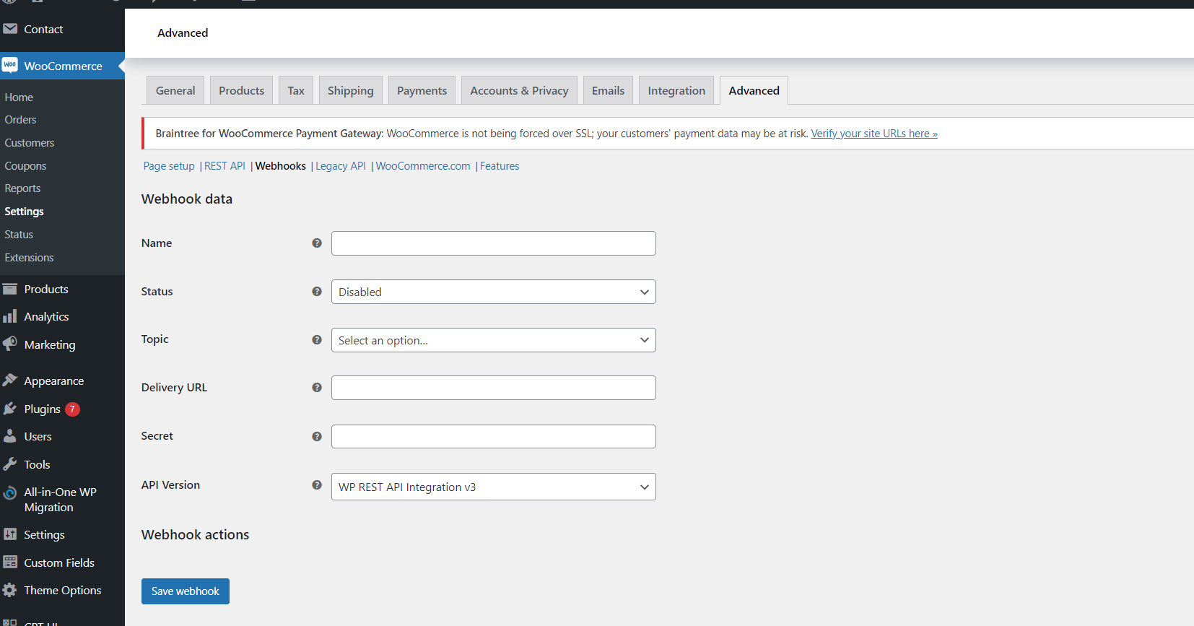
Task: Click the Contact envelope icon in sidebar
Action: [x=10, y=29]
